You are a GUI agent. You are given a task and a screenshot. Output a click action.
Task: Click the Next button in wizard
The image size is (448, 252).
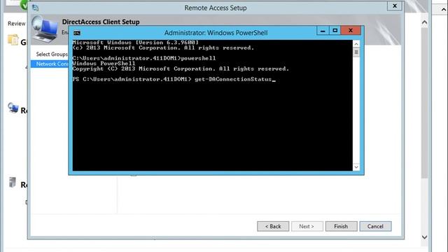pyautogui.click(x=307, y=226)
